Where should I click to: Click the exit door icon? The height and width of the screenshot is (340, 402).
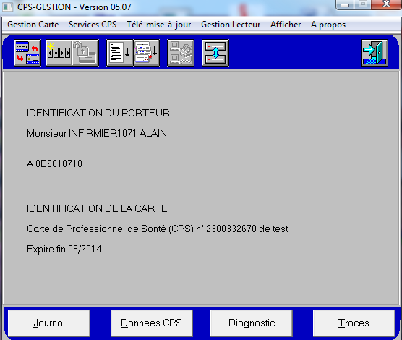(x=375, y=53)
